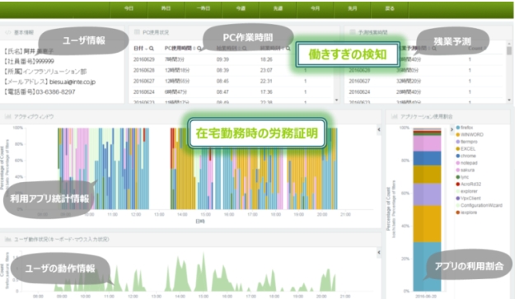Image resolution: width=515 pixels, height=299 pixels.
Task: Select the 先週 tab in green navigation bar
Action: pos(278,9)
